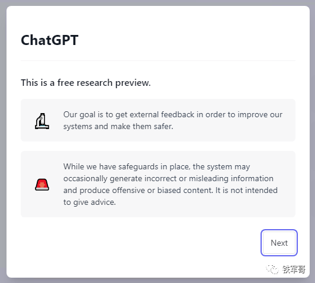Click the "It is not intended" sentence start
The image size is (315, 283).
click(246, 190)
